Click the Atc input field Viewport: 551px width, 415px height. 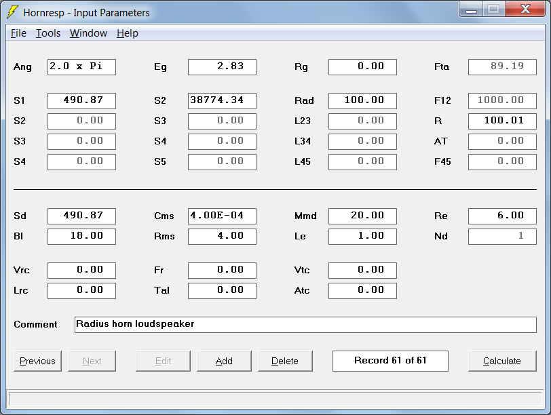pos(362,291)
